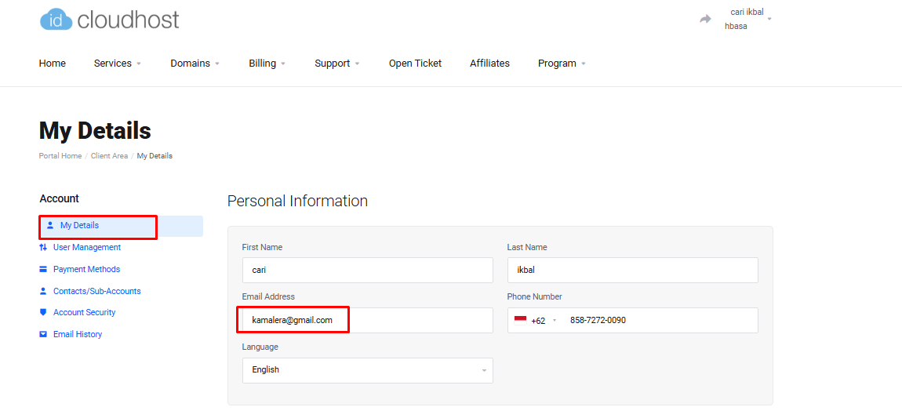Expand the Domains menu arrow
The height and width of the screenshot is (418, 902).
pos(216,64)
